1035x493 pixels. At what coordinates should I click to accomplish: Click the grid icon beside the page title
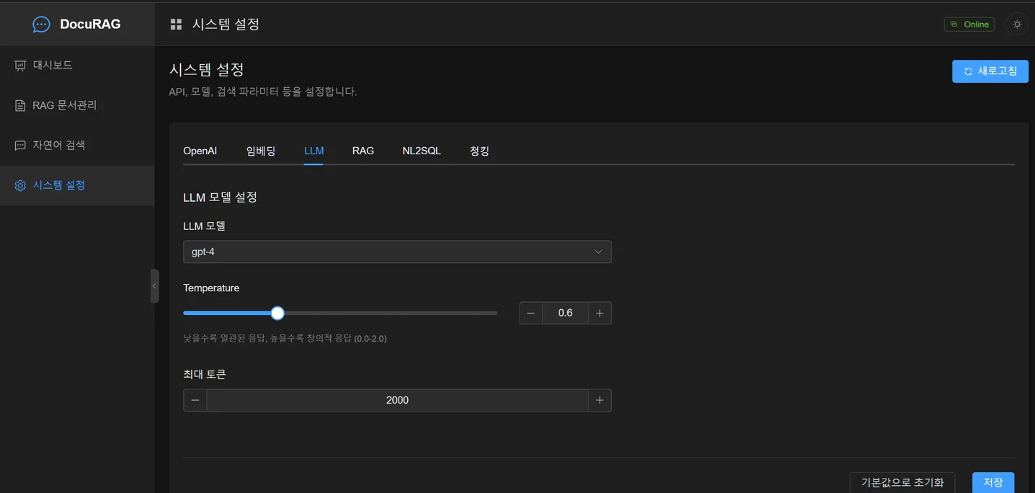176,23
